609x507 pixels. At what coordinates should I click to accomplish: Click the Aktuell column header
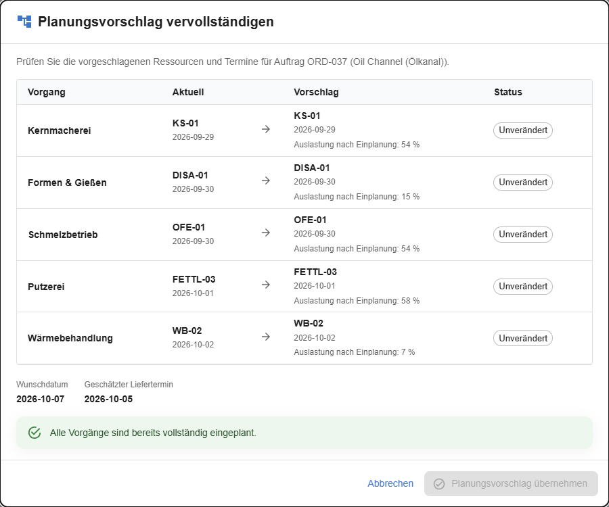coord(188,92)
